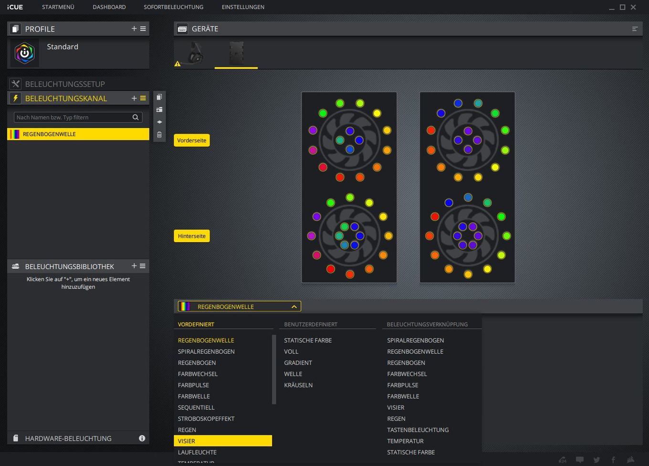Add a new lighting layer in Beleuchtungskanal
This screenshot has height=466, width=649.
coord(134,98)
